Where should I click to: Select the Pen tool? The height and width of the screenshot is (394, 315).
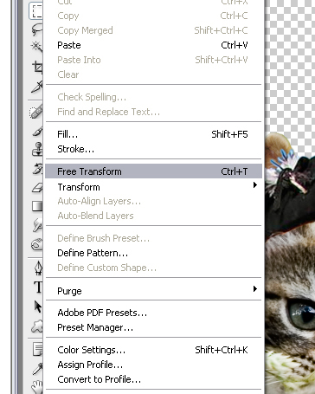coord(38,268)
